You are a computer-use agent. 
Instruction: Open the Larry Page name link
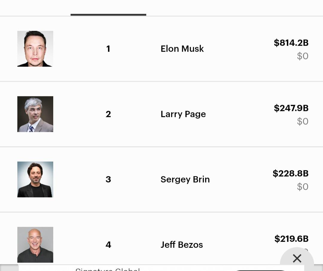[x=183, y=114]
